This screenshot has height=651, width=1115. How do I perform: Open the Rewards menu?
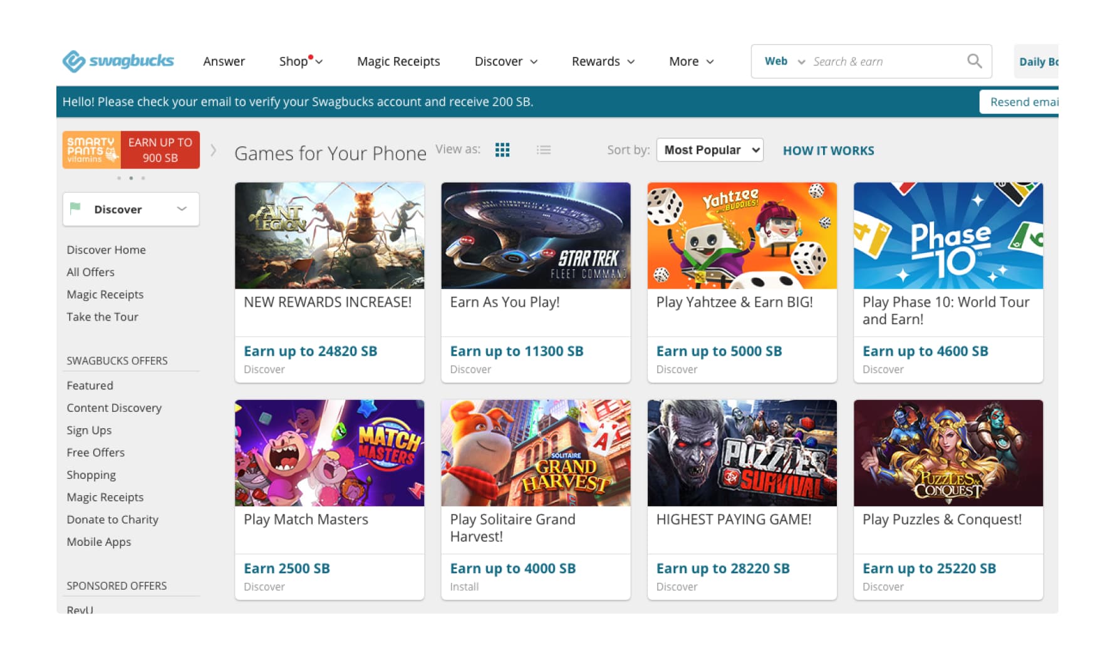pyautogui.click(x=603, y=61)
